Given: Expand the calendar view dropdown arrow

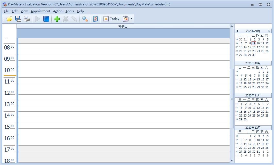Looking at the screenshot, I should pyautogui.click(x=131, y=19).
